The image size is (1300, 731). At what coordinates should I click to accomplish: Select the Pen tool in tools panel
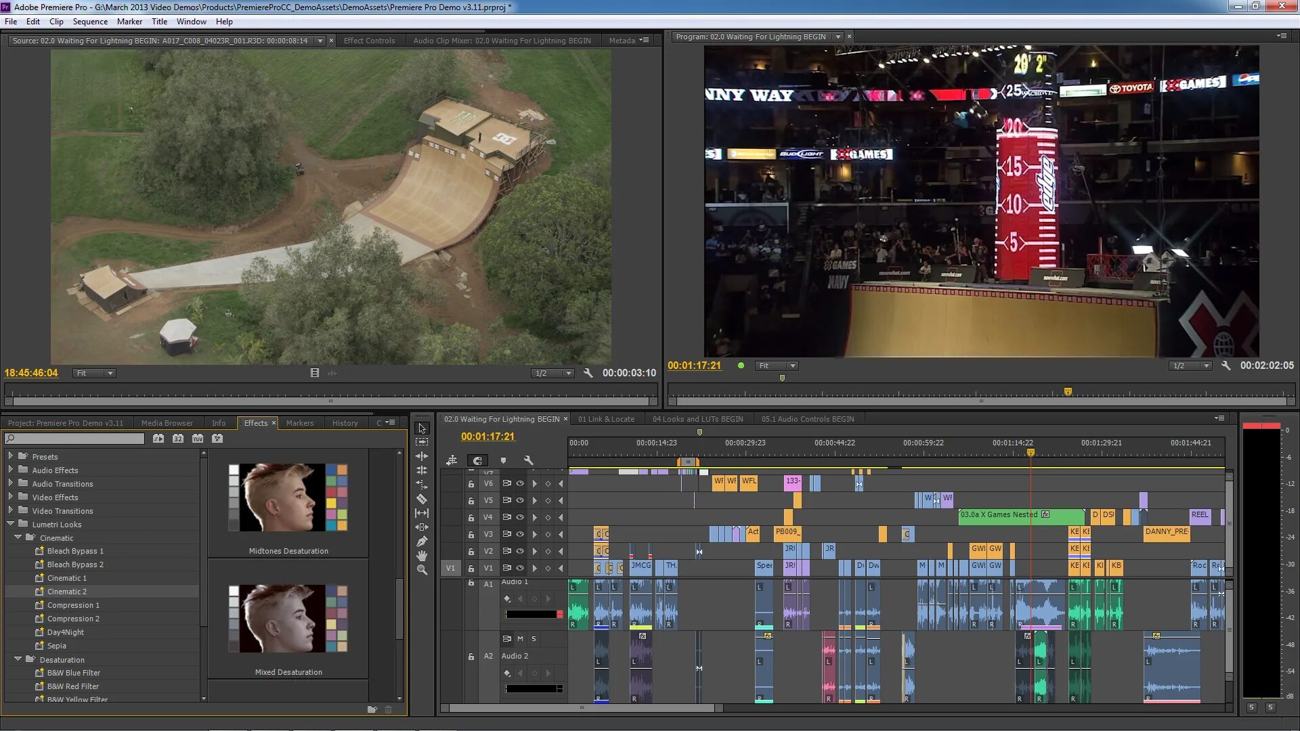point(421,541)
